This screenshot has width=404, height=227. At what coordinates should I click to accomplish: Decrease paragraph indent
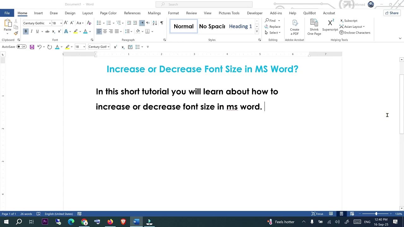[x=129, y=23]
